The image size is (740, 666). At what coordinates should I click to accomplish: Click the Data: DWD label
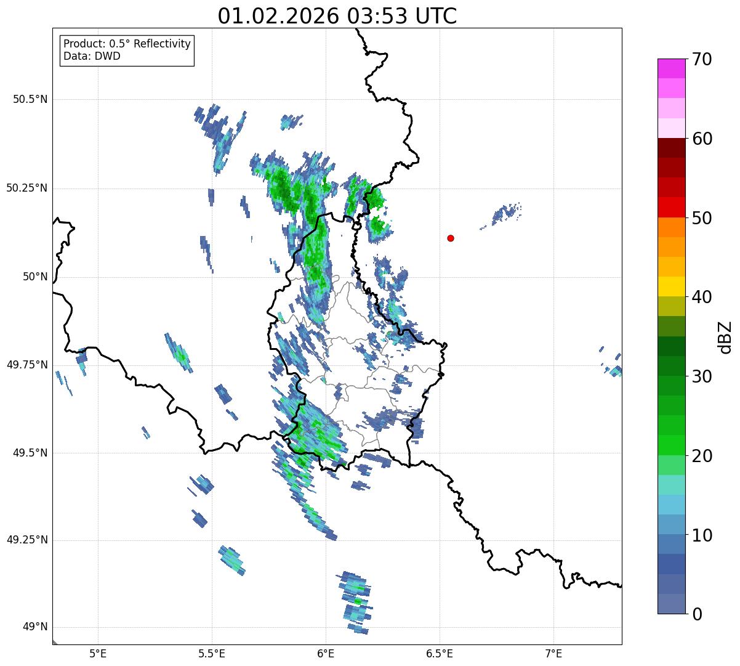point(92,57)
